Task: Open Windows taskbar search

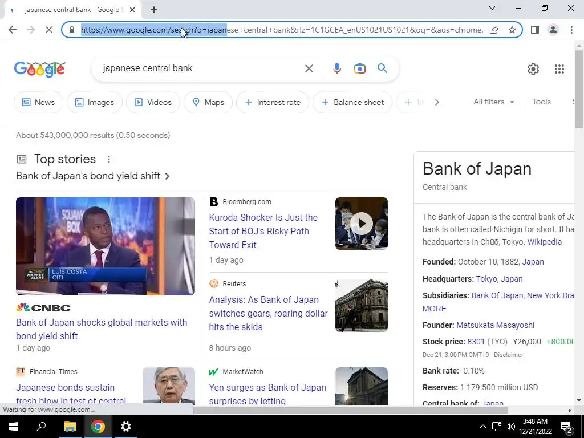Action: (41, 427)
